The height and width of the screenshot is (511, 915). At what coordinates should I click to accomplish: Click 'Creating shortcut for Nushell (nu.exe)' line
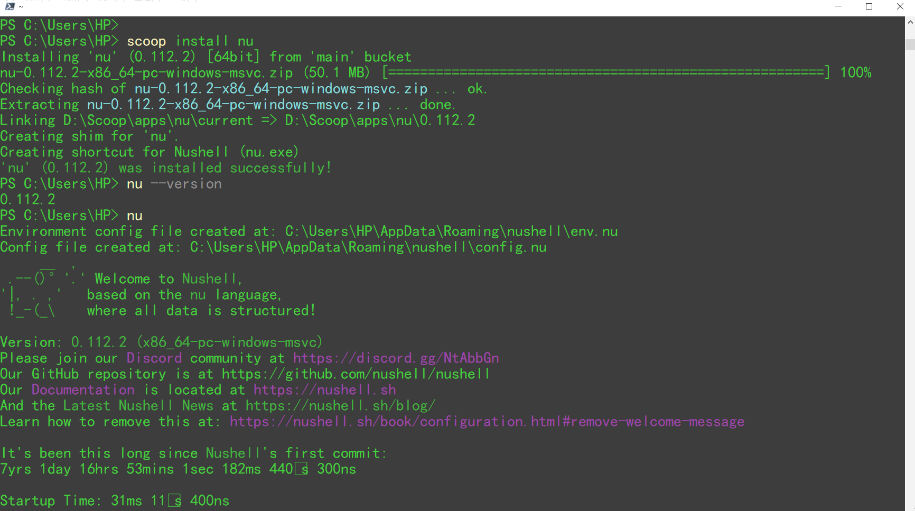(150, 152)
